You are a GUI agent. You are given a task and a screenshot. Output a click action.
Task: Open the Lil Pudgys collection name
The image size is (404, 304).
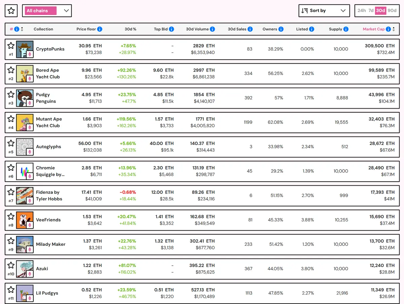tap(47, 293)
